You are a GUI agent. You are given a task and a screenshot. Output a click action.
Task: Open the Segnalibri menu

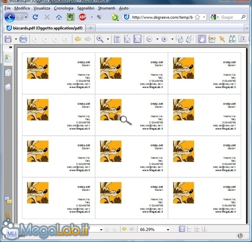86,8
